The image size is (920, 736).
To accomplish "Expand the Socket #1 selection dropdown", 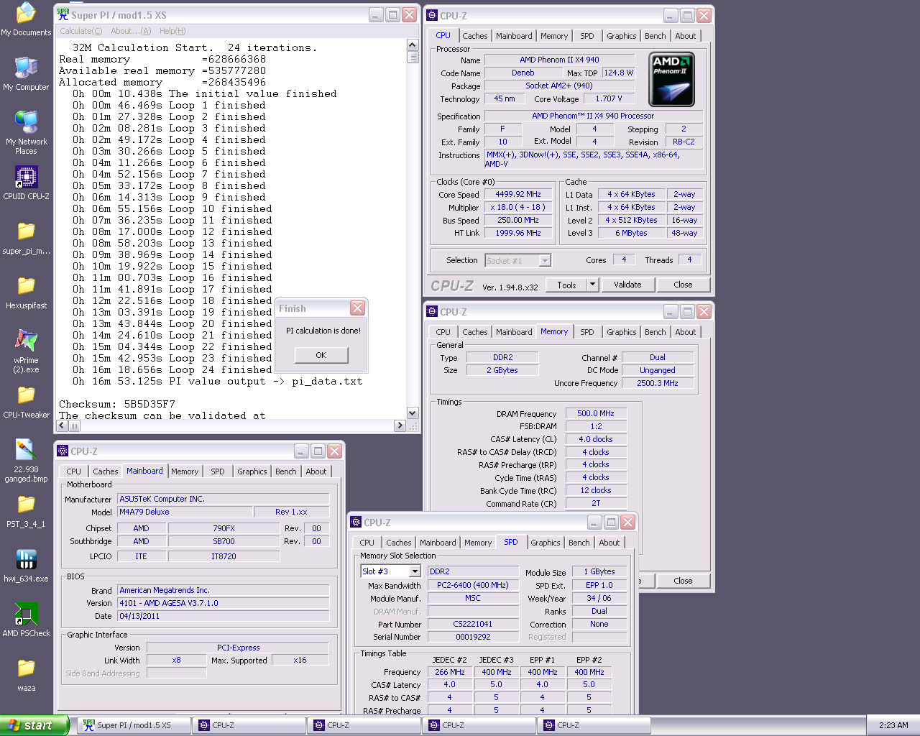I will pos(545,260).
